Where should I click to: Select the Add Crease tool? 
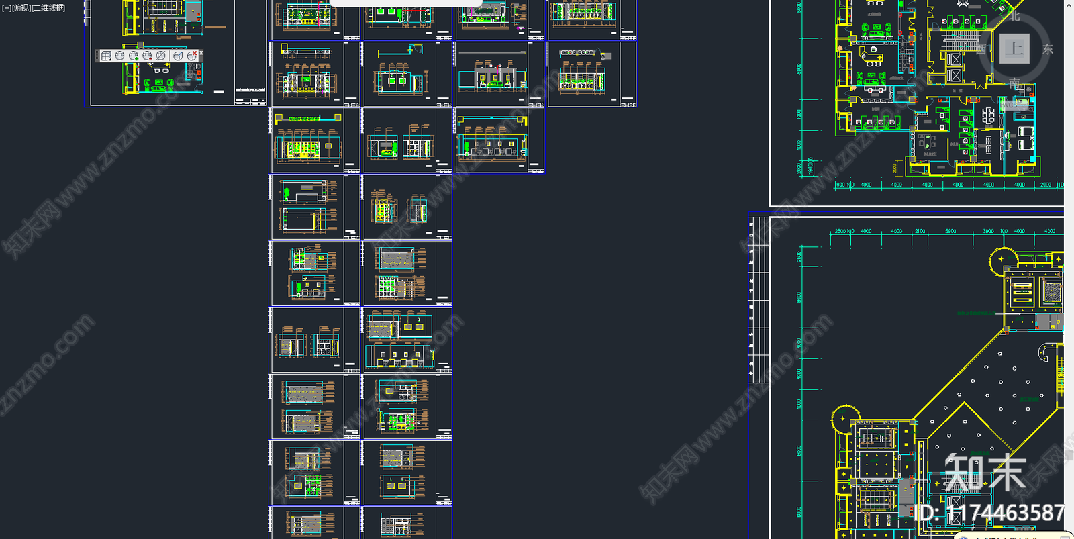point(178,56)
